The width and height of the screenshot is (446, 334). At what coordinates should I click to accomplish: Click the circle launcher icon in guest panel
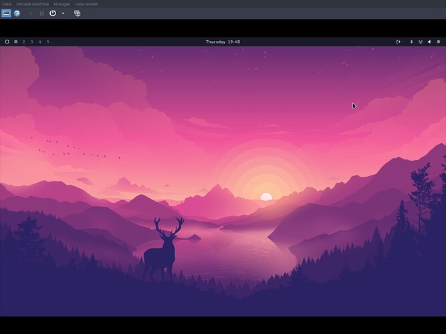7,41
